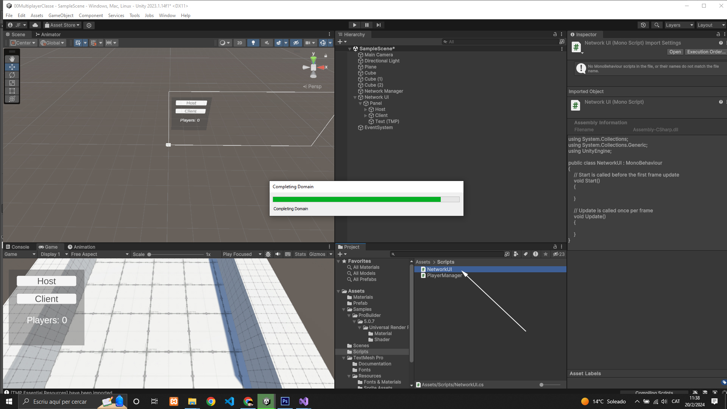Switch to the Console tab
727x409 pixels.
17,247
